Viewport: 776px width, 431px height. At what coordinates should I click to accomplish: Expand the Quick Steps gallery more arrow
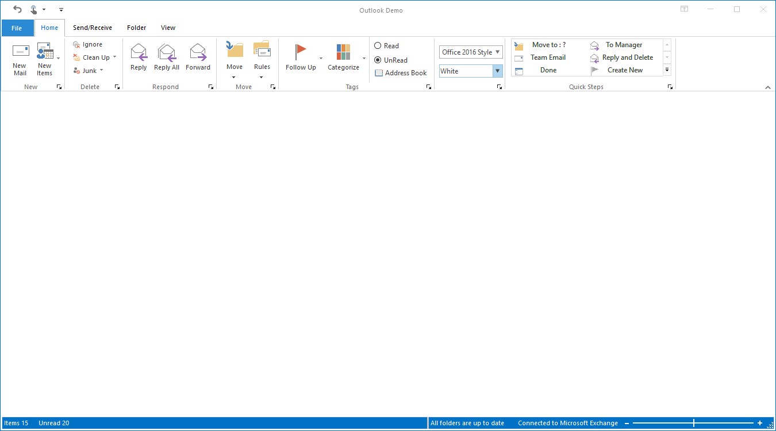tap(667, 70)
